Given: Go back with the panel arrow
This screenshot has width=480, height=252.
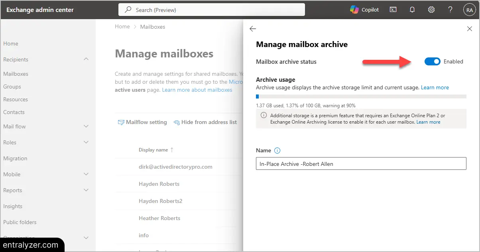Looking at the screenshot, I should coord(253,29).
